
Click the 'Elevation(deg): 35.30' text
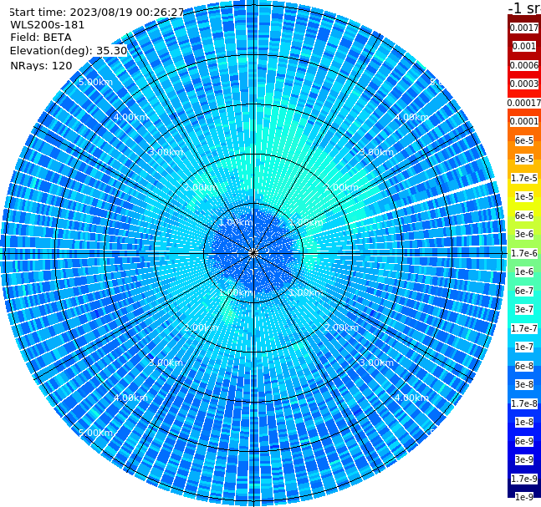tap(69, 51)
